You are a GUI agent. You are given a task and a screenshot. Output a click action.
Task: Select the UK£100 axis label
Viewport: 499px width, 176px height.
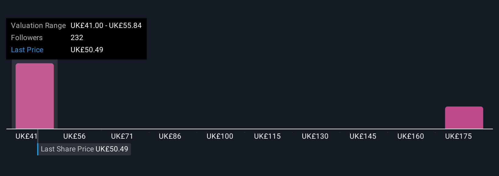click(220, 136)
